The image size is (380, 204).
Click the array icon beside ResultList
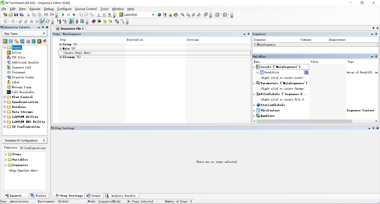(x=306, y=72)
